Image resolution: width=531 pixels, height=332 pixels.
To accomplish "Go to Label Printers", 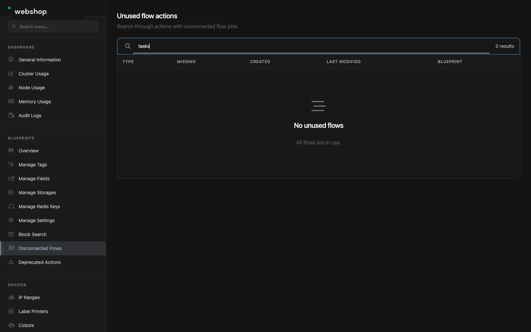I will pyautogui.click(x=53, y=311).
